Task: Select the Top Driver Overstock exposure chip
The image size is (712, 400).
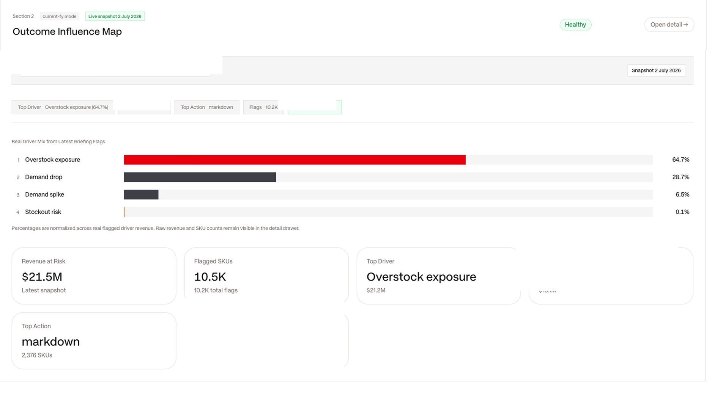Action: [63, 108]
